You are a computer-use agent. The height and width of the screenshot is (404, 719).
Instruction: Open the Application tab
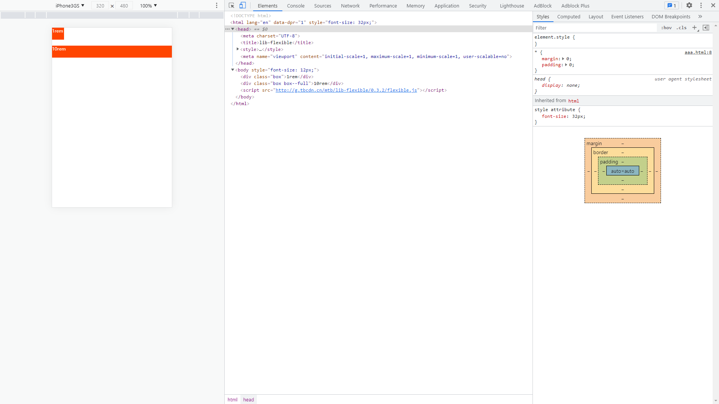[447, 6]
